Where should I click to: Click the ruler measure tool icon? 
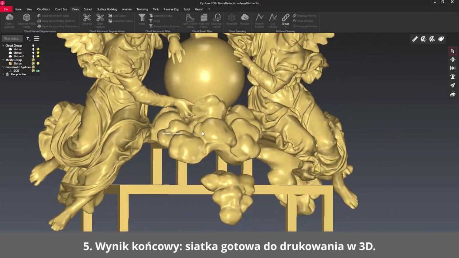point(415,39)
